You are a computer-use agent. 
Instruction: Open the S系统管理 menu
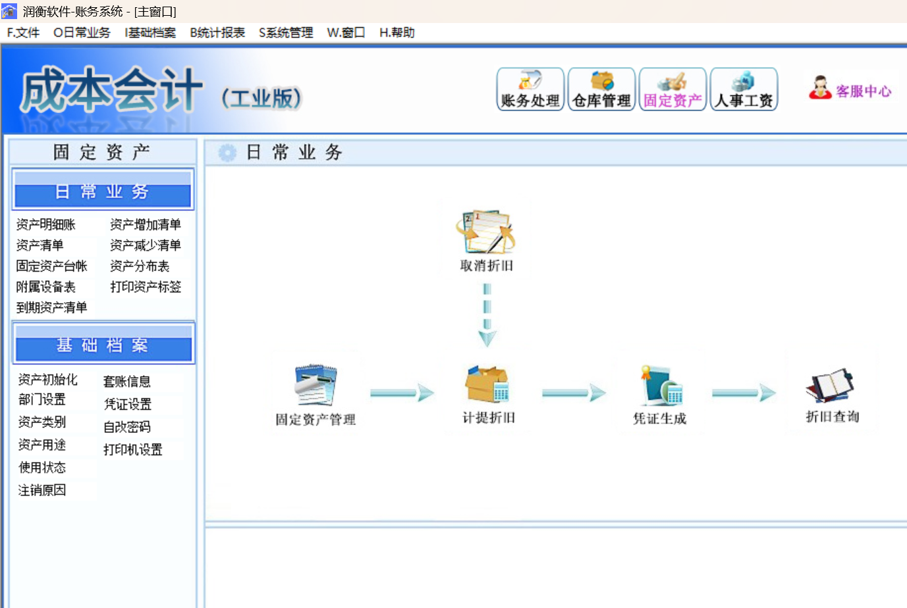(x=286, y=33)
